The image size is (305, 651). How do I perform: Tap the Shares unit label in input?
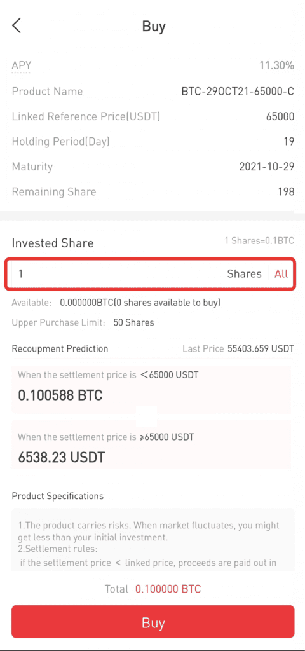pos(244,273)
